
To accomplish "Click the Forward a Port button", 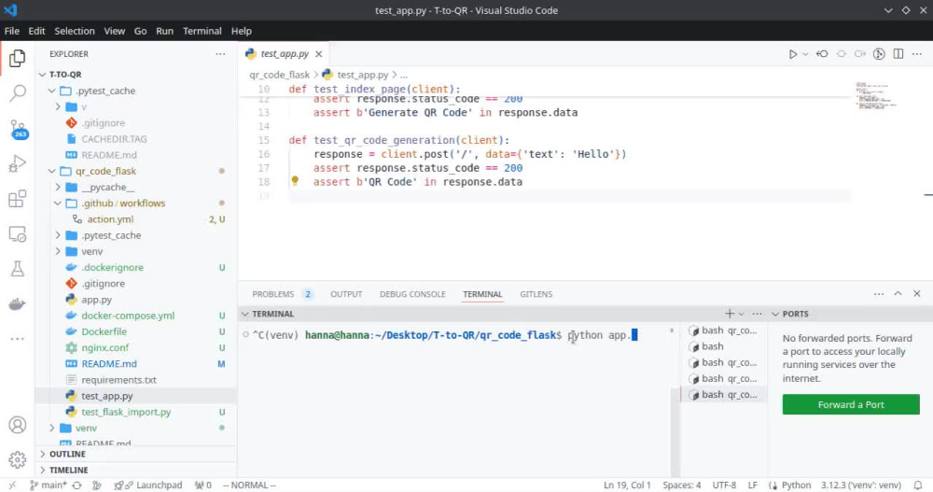I will (851, 404).
